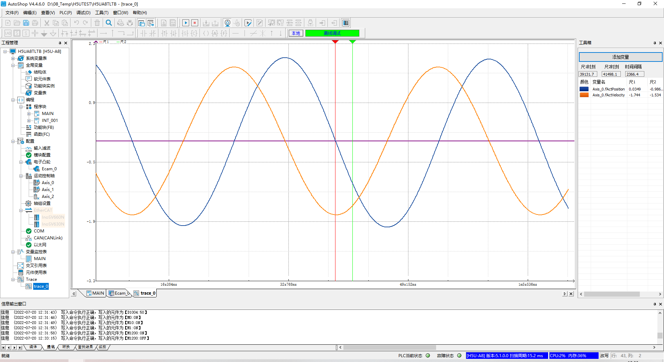Start PLC with the Run play icon
Screen dimensions: 664x362
[x=186, y=23]
